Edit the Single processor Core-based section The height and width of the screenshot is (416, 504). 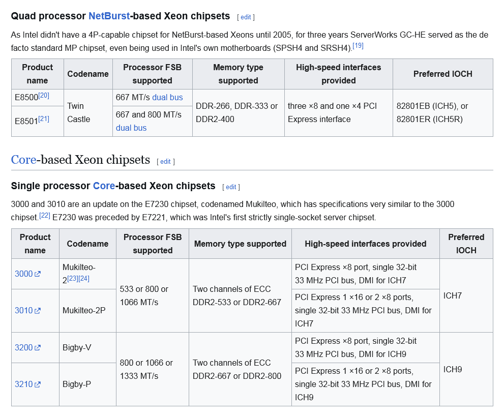point(231,187)
